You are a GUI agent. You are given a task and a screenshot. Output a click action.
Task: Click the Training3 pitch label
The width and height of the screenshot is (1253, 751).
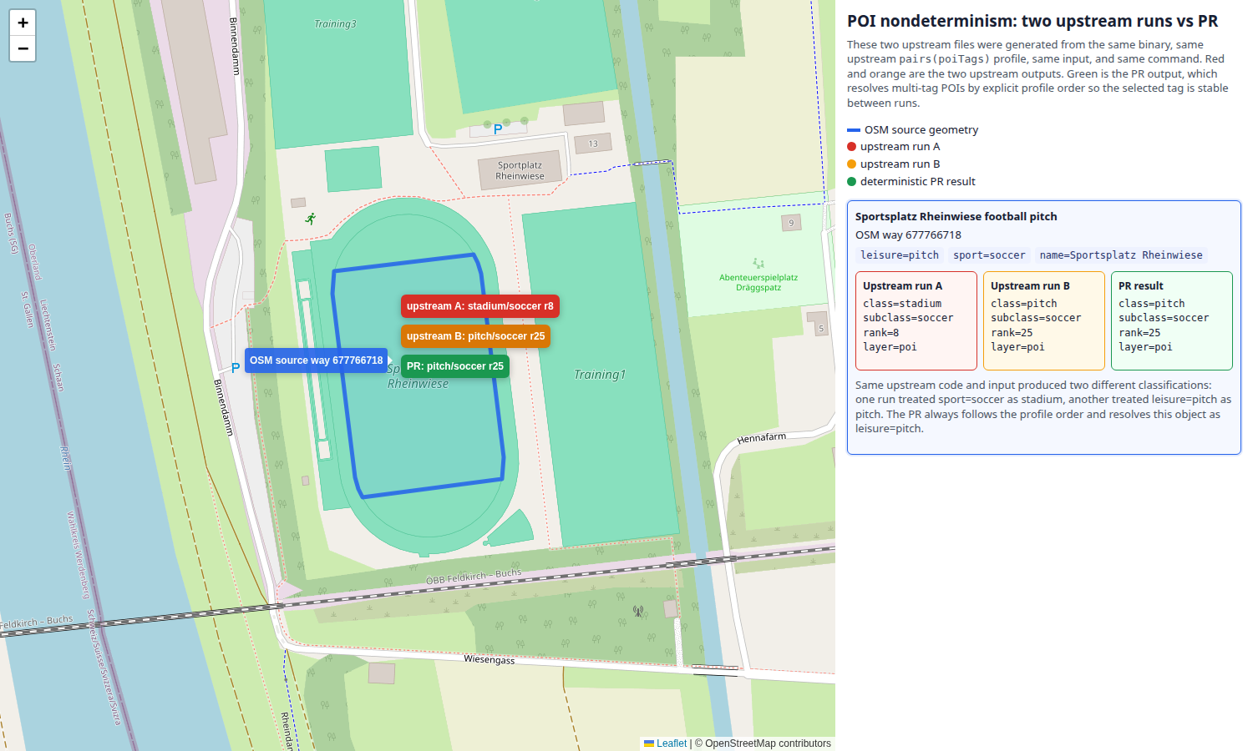335,24
